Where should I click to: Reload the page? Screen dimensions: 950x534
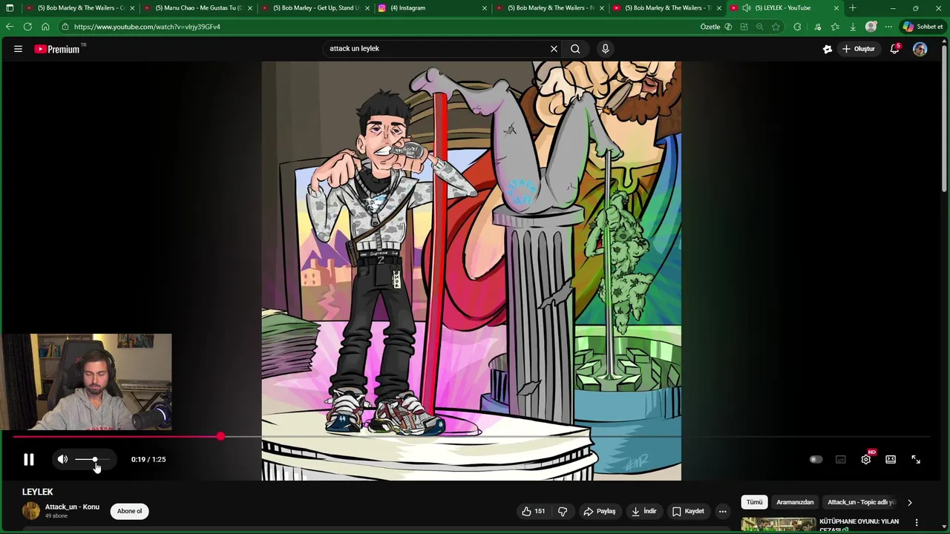click(x=27, y=27)
